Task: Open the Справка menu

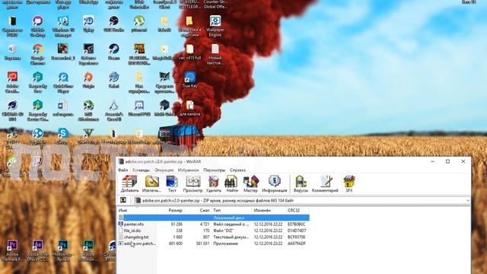Action: [237, 170]
